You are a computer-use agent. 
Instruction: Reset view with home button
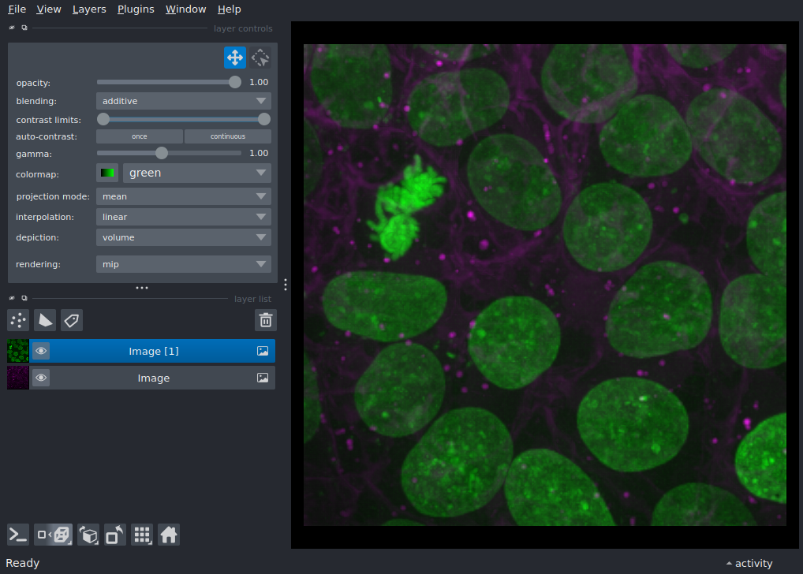coord(168,535)
